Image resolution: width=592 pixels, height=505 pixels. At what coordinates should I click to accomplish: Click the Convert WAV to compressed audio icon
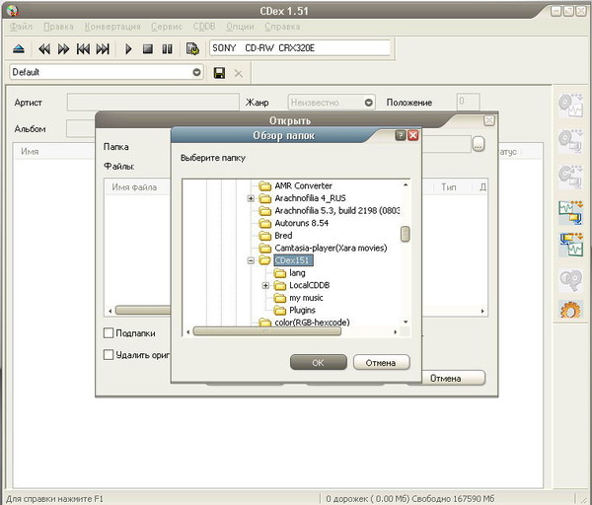[570, 212]
